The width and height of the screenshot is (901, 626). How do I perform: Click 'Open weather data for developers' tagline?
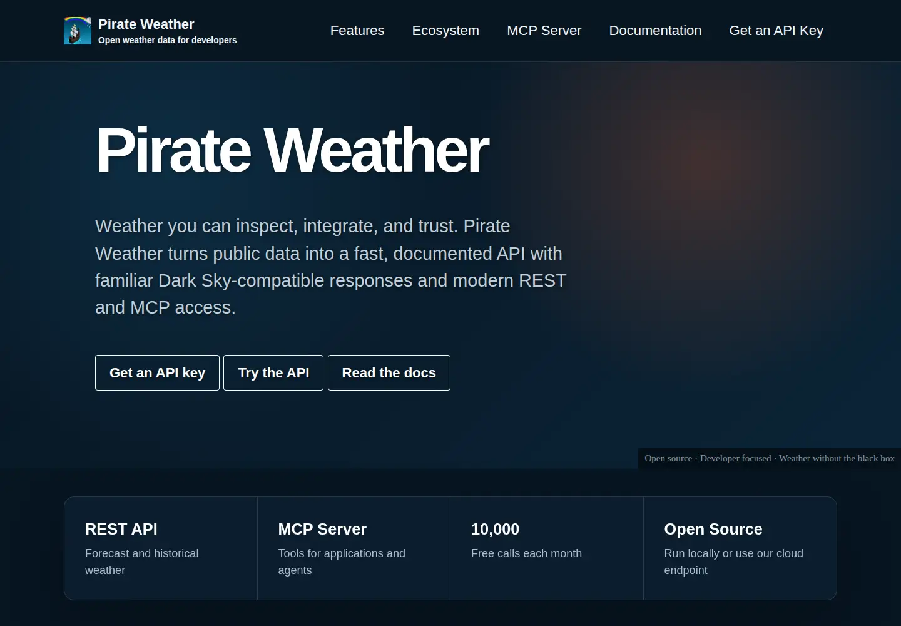(x=168, y=40)
